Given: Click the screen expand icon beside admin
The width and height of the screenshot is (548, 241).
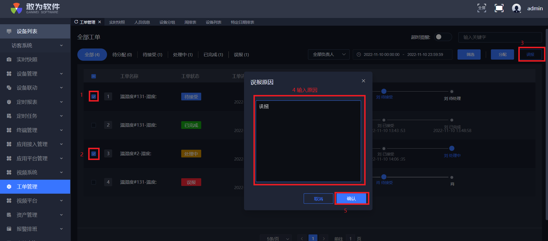Looking at the screenshot, I should [499, 8].
